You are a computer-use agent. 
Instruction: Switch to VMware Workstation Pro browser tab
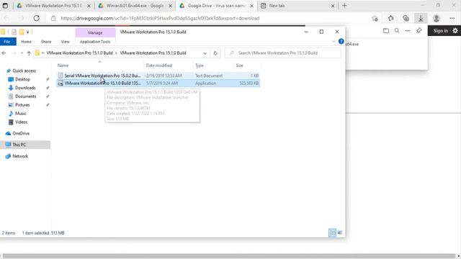coord(53,6)
